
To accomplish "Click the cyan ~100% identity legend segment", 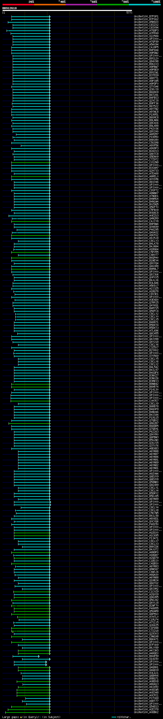I will coord(145,5).
